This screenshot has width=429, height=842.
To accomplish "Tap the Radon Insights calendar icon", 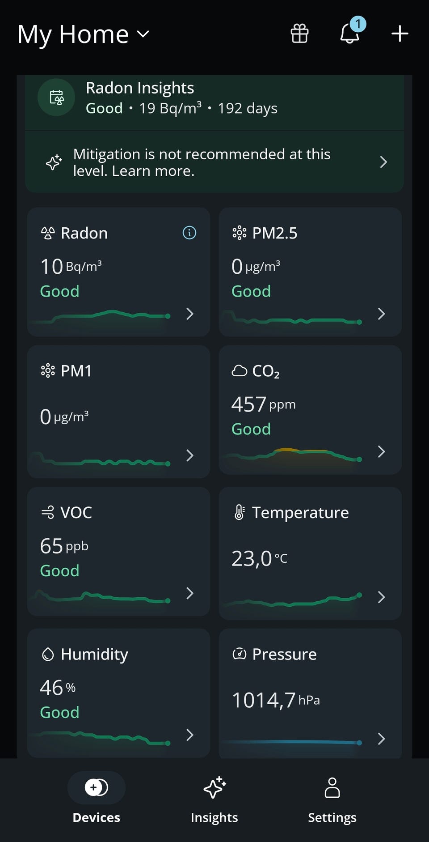I will [56, 97].
